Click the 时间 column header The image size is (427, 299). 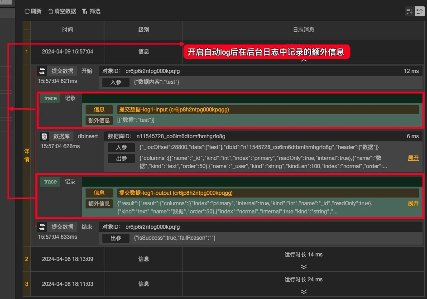67,30
